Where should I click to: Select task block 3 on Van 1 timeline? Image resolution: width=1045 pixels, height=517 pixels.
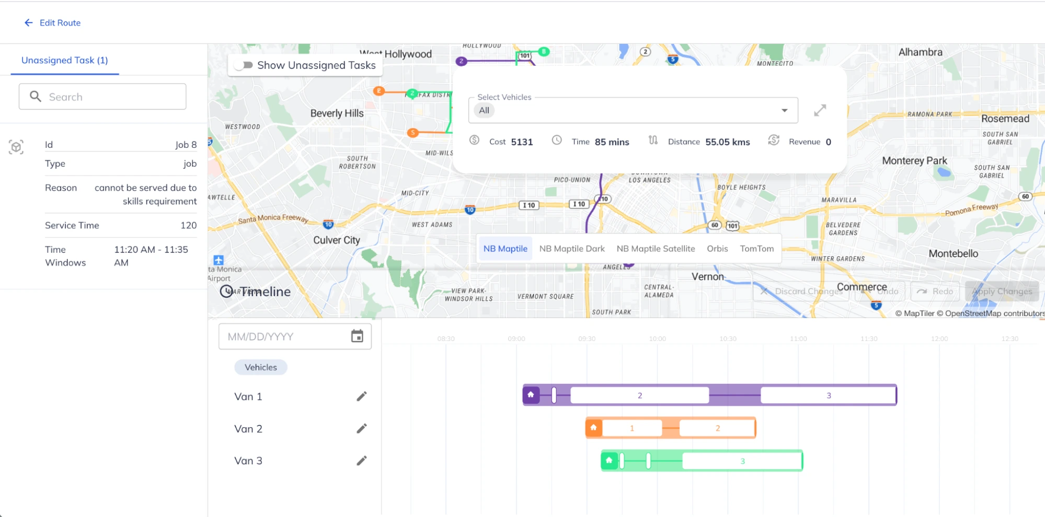pos(828,395)
